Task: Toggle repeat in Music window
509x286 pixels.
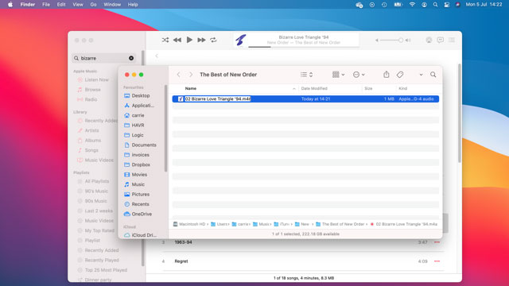Action: [x=213, y=40]
